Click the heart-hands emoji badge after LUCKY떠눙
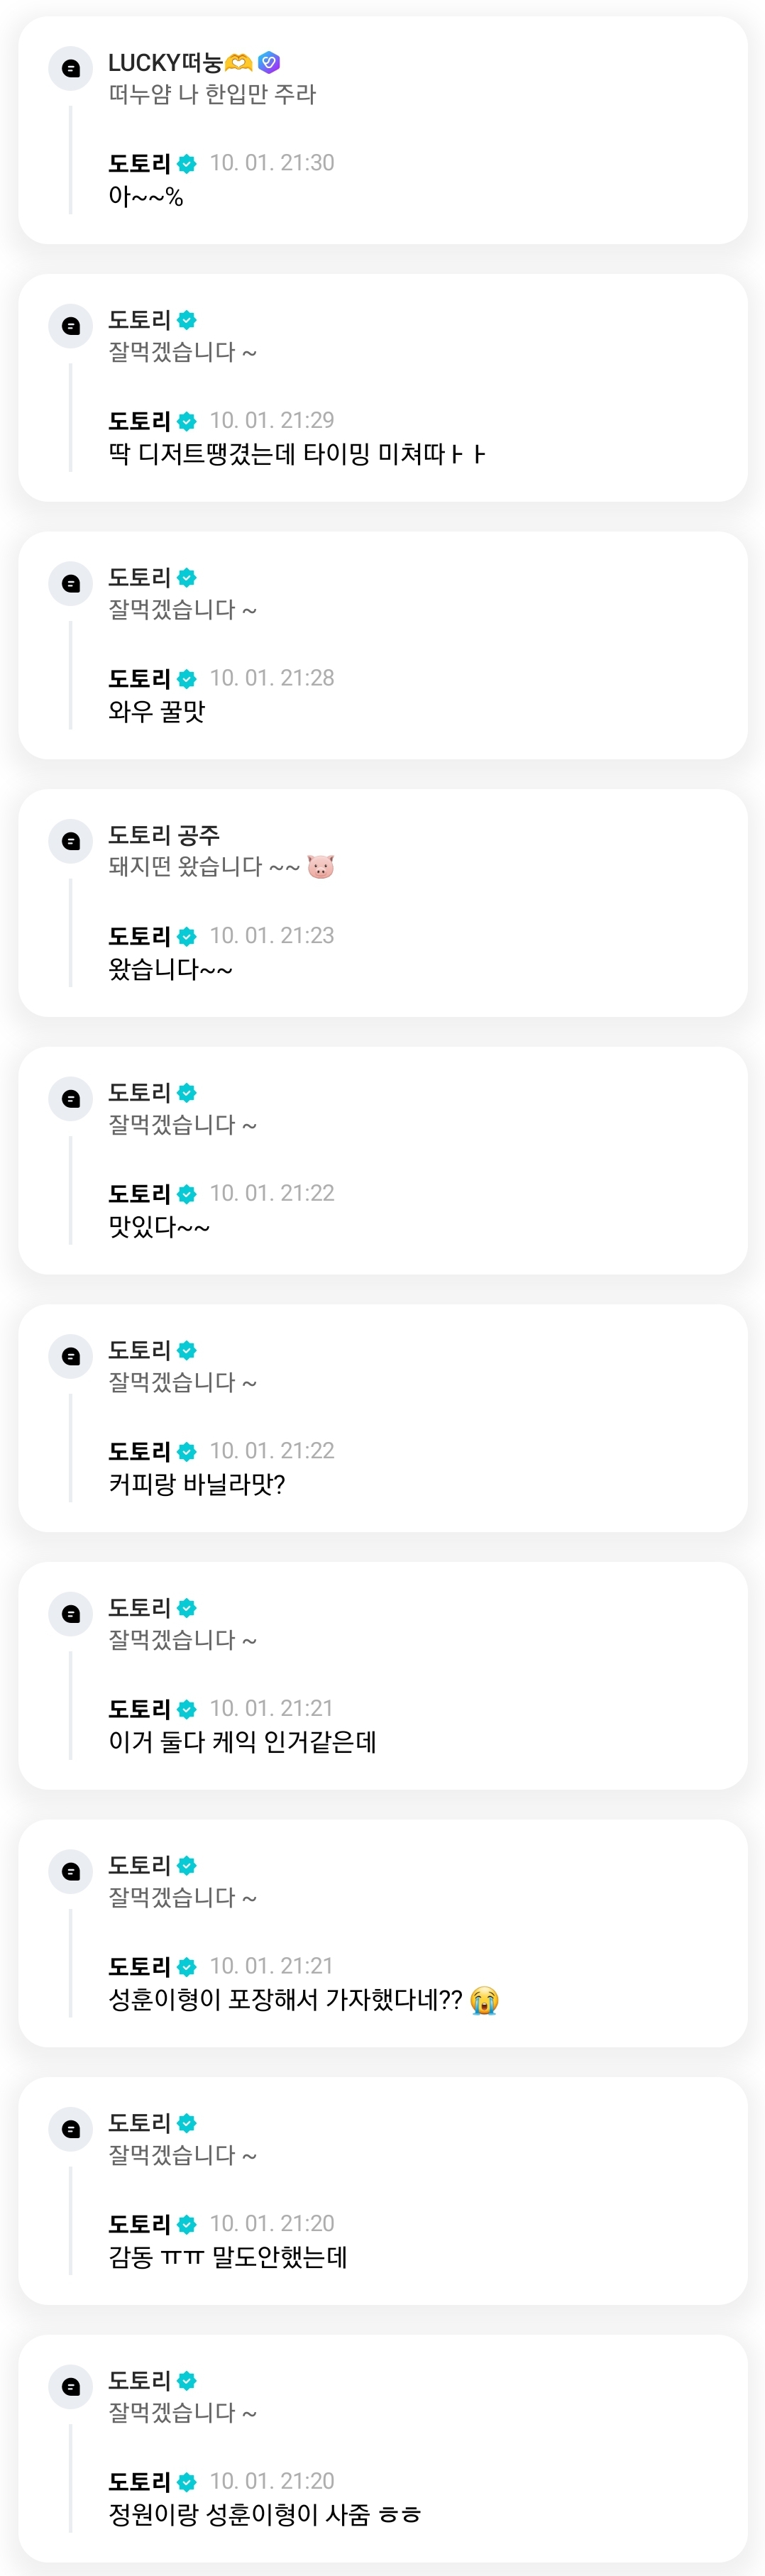 point(238,63)
